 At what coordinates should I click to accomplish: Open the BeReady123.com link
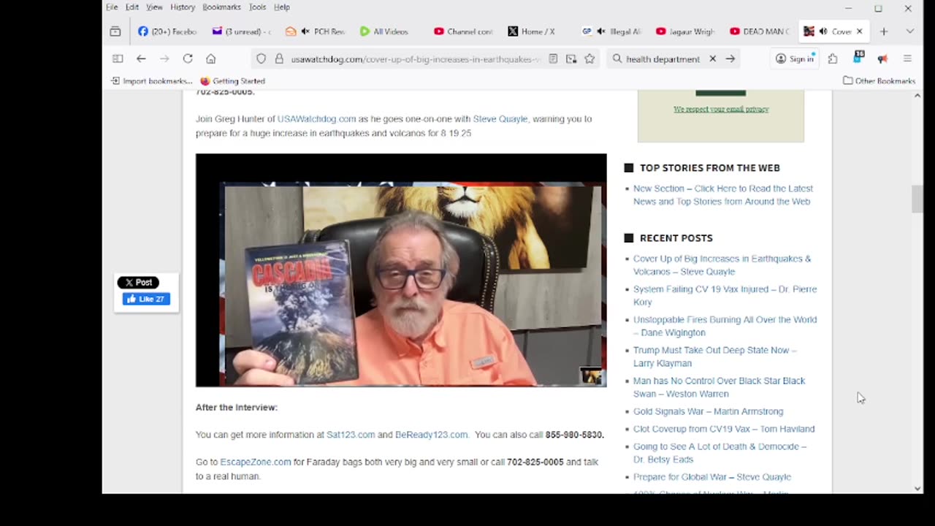431,435
